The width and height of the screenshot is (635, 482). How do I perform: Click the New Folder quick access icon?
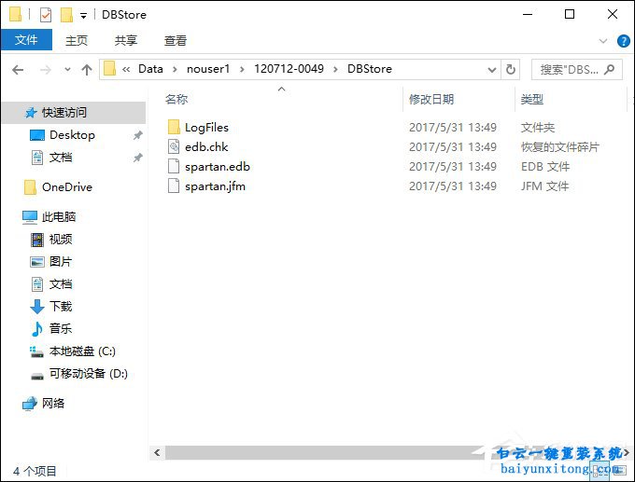pyautogui.click(x=66, y=15)
